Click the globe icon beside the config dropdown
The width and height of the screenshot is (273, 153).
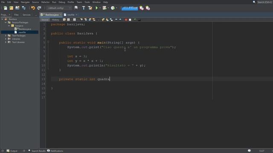76,8
